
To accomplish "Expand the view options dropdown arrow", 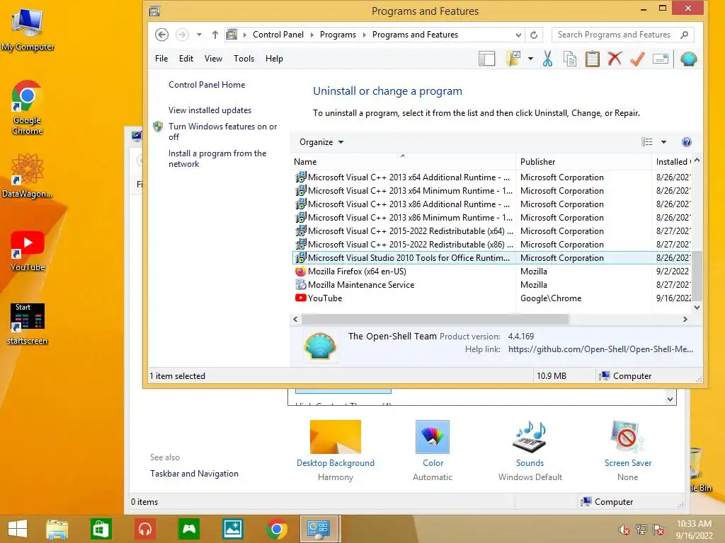I will point(663,142).
